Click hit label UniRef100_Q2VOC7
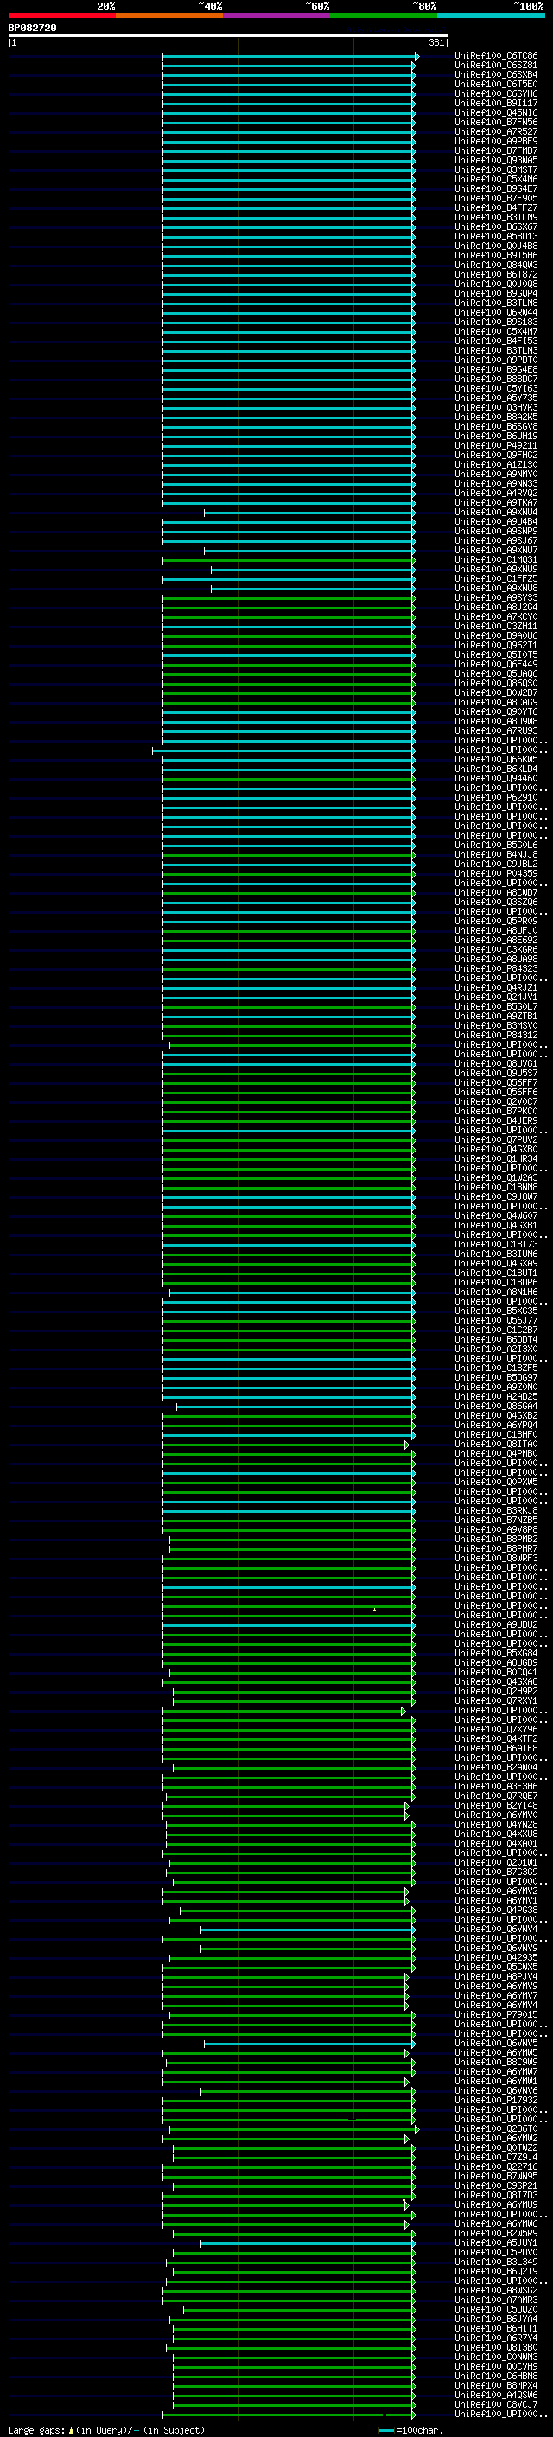 (496, 1101)
